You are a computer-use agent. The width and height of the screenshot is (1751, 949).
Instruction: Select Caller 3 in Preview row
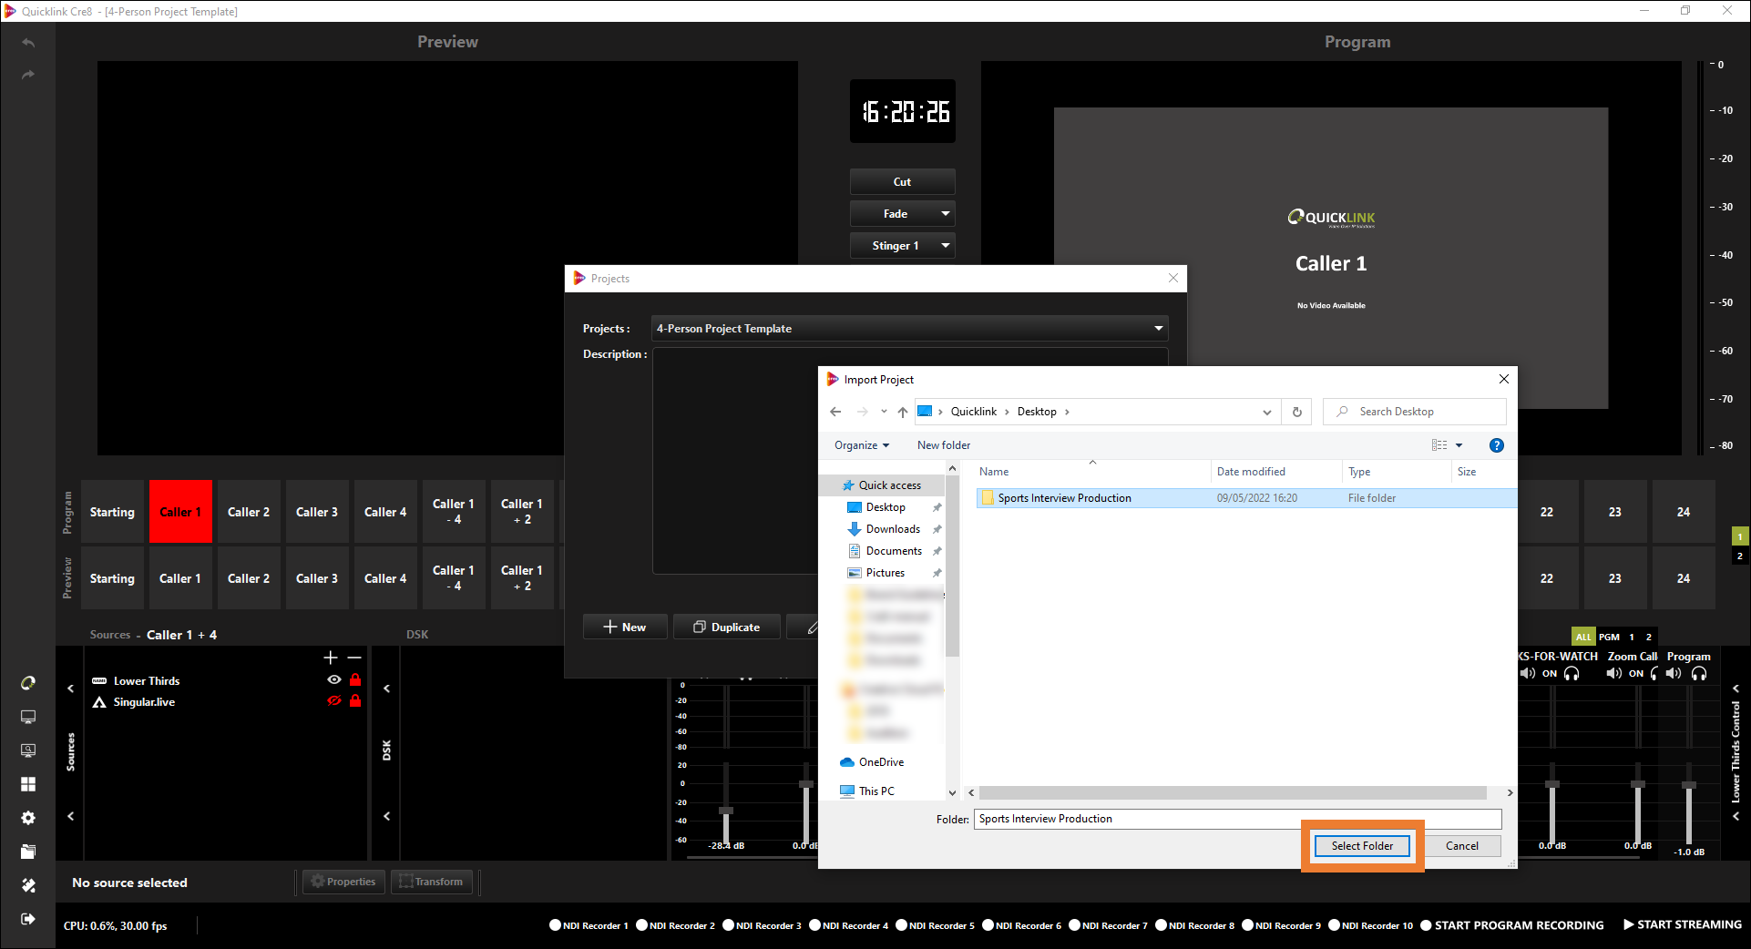tap(317, 578)
